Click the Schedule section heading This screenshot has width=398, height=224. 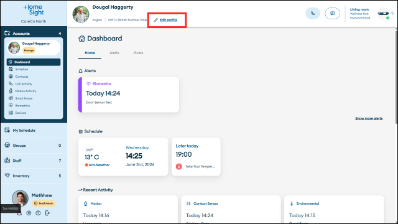pyautogui.click(x=90, y=131)
